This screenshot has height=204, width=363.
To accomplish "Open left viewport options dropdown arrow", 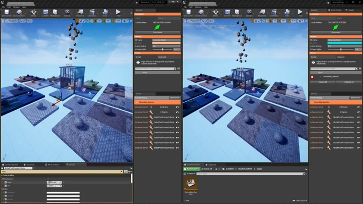I will point(3,21).
